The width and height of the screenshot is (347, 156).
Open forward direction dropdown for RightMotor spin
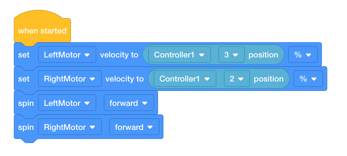click(x=134, y=127)
